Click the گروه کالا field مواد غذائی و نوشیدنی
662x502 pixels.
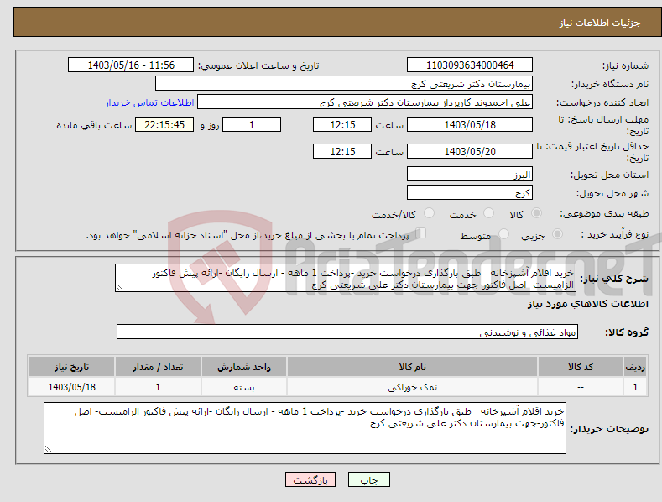(x=347, y=332)
